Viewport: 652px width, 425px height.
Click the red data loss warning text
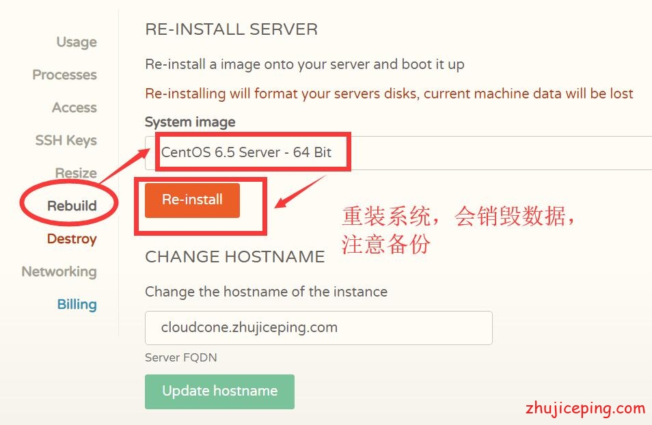389,94
